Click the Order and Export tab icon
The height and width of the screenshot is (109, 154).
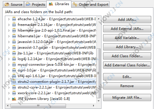click(x=75, y=4)
